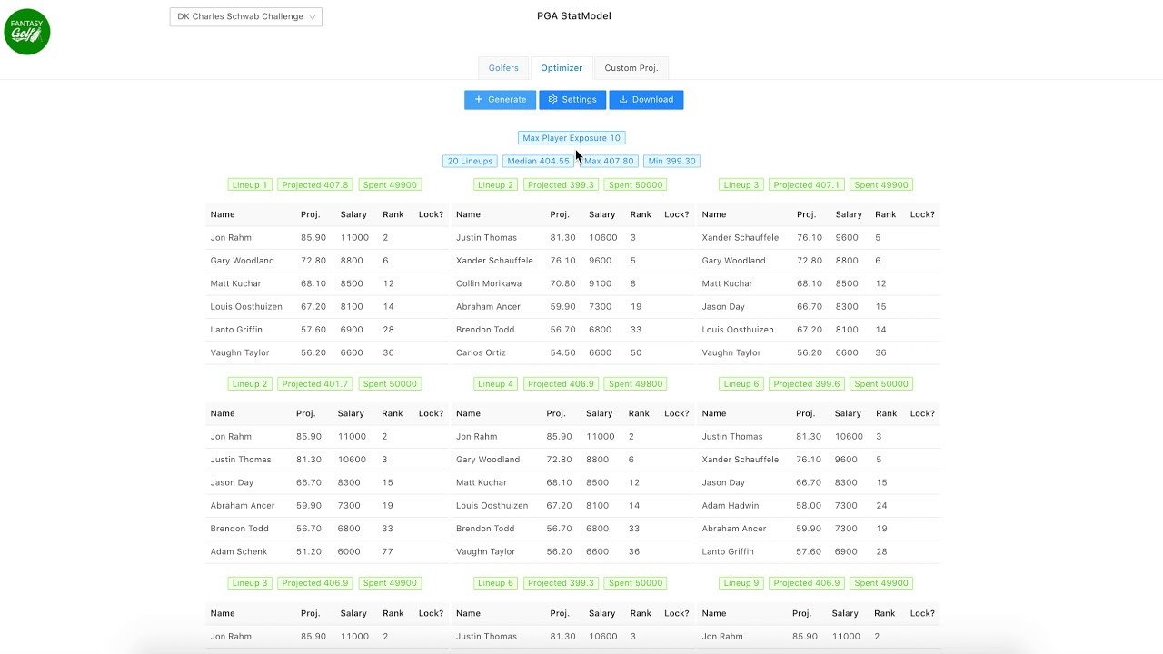Click the Download button label
Viewport: 1163px width, 654px height.
click(x=652, y=100)
